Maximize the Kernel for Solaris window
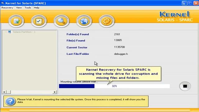 (x=190, y=3)
